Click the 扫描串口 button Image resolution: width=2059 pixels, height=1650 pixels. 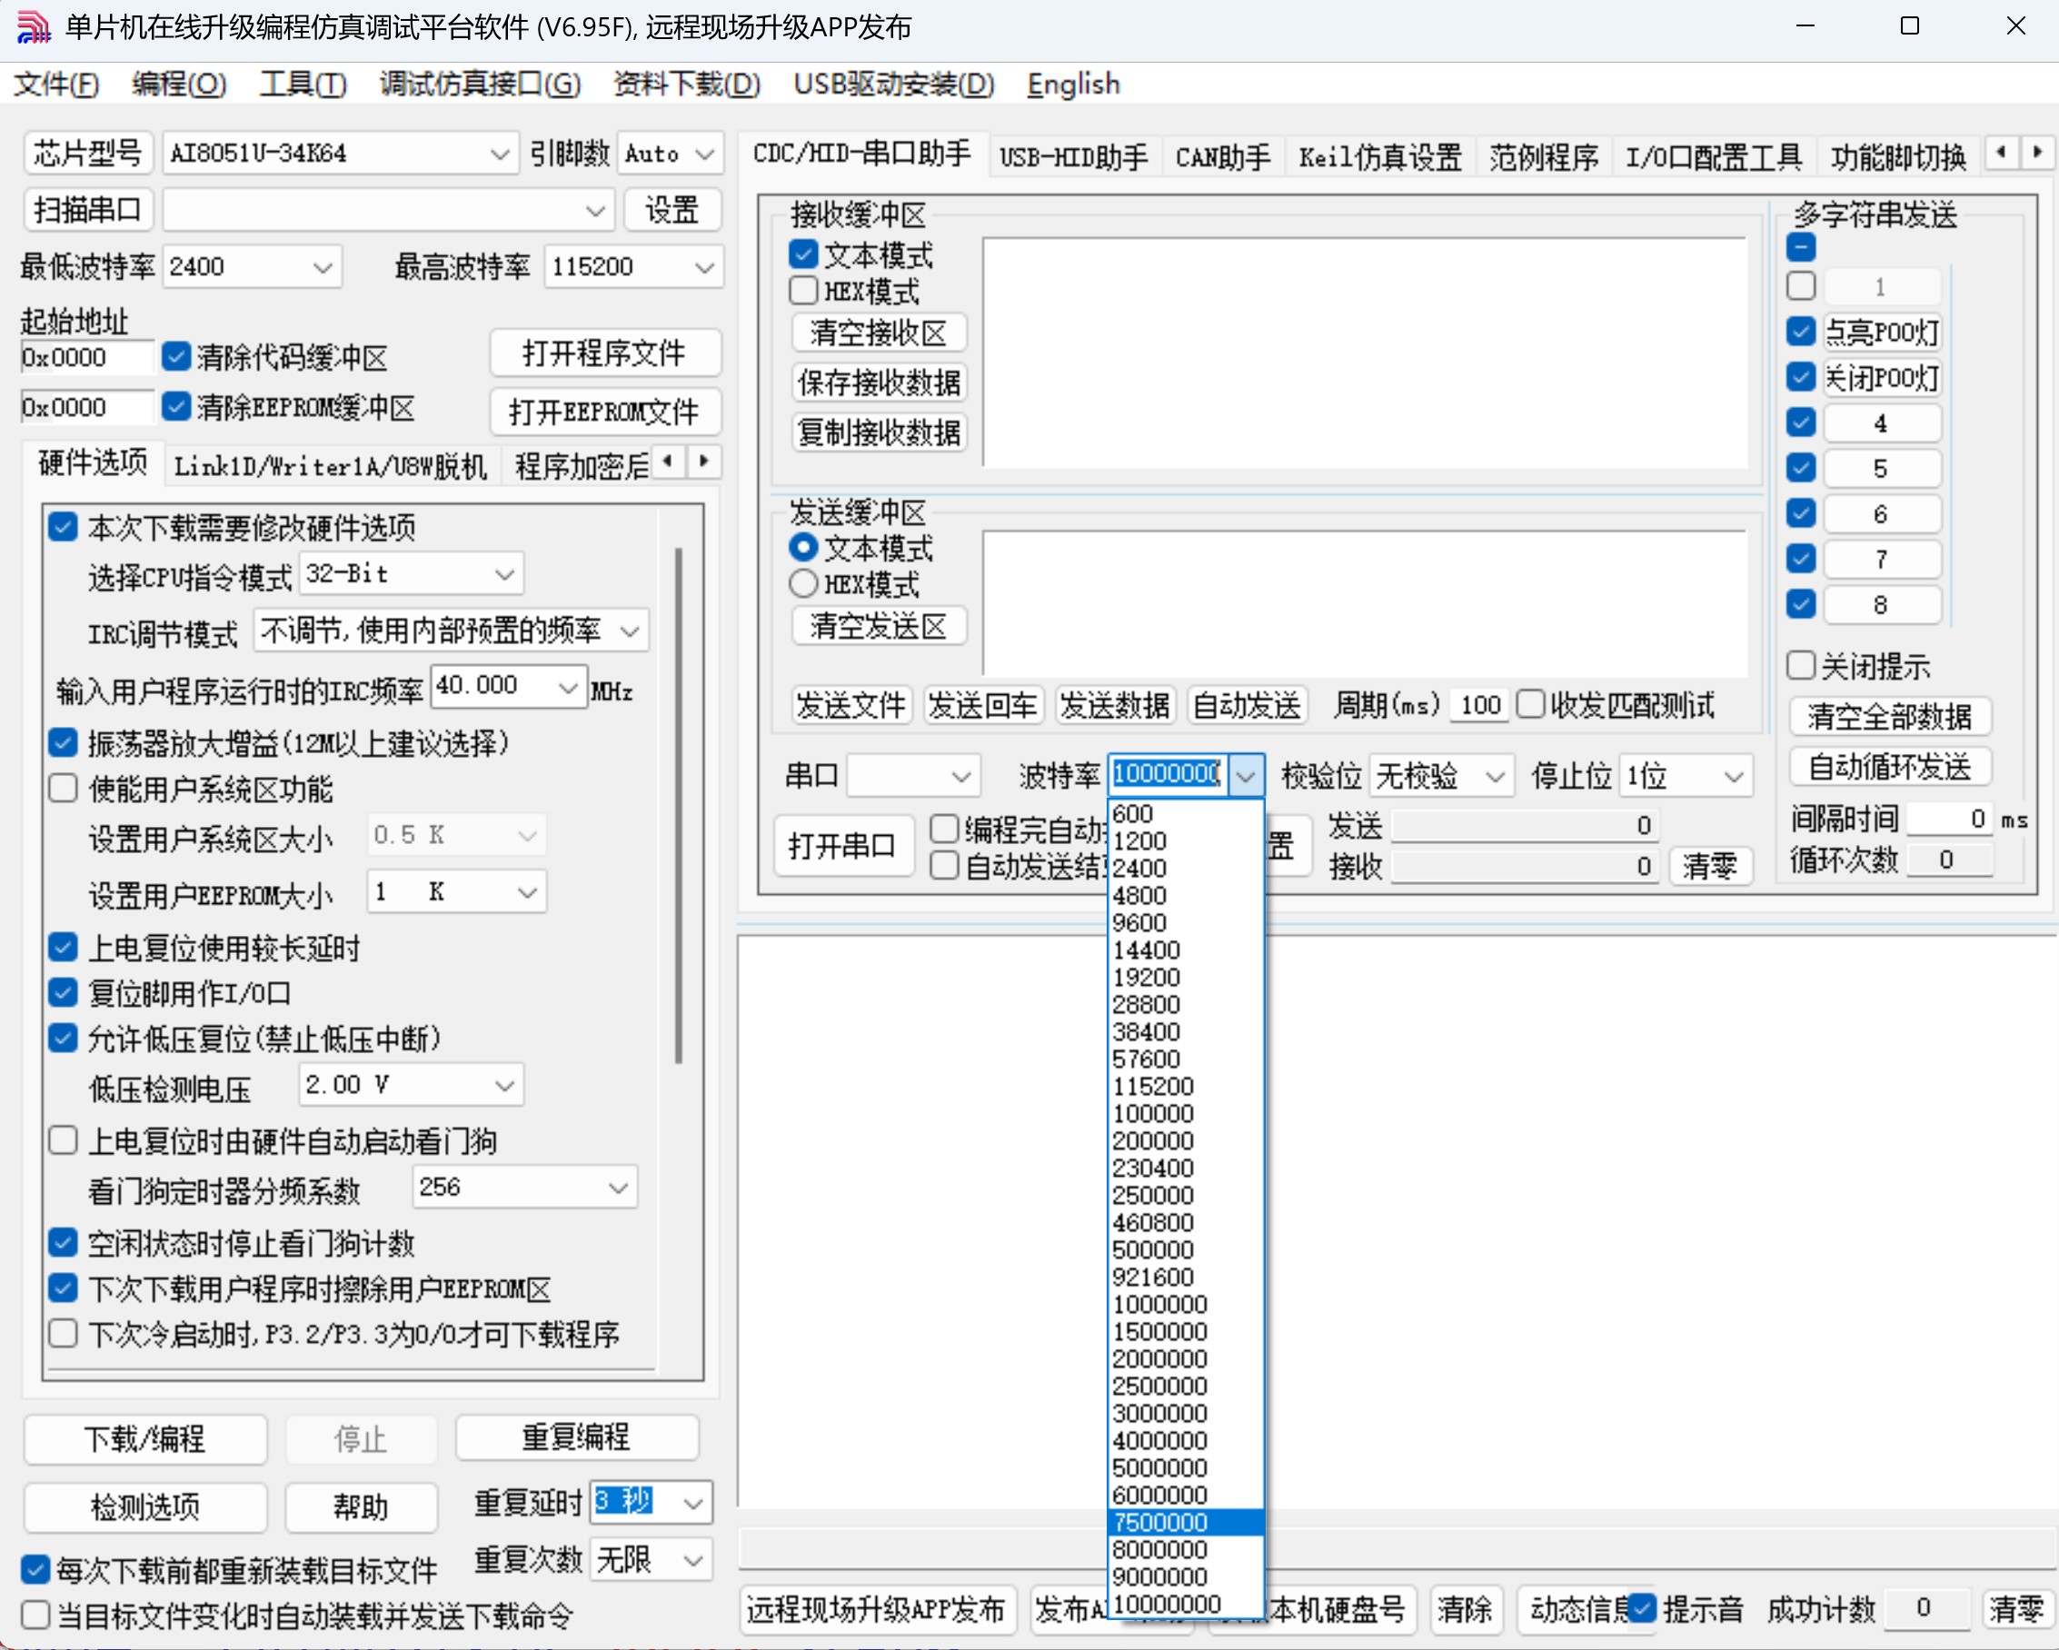pos(88,209)
